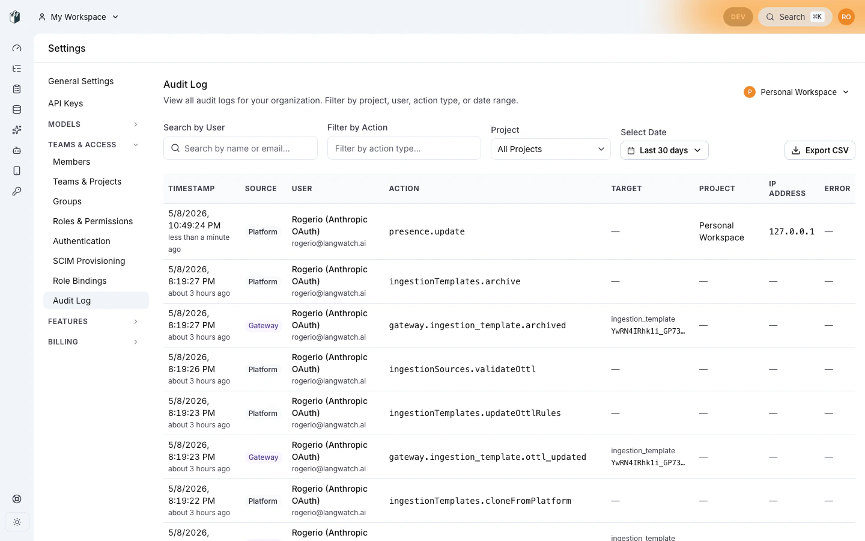
Task: Click the gateway.ingestion_template.archived action
Action: click(x=478, y=325)
